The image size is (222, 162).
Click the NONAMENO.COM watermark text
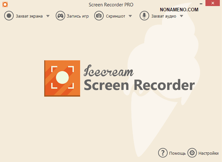coord(179,10)
